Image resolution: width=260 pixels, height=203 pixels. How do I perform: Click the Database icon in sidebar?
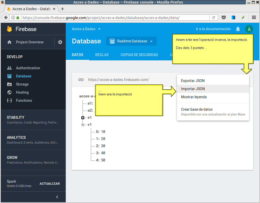(9, 76)
